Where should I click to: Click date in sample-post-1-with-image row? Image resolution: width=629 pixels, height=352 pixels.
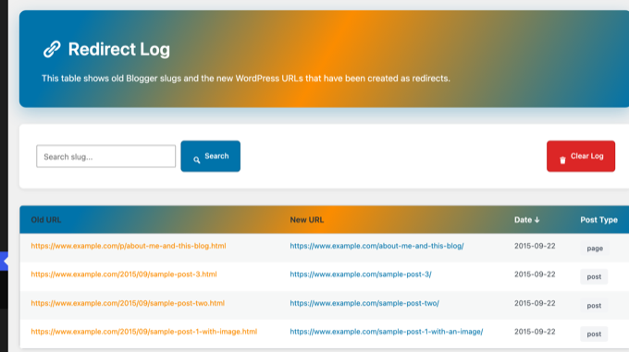(535, 332)
